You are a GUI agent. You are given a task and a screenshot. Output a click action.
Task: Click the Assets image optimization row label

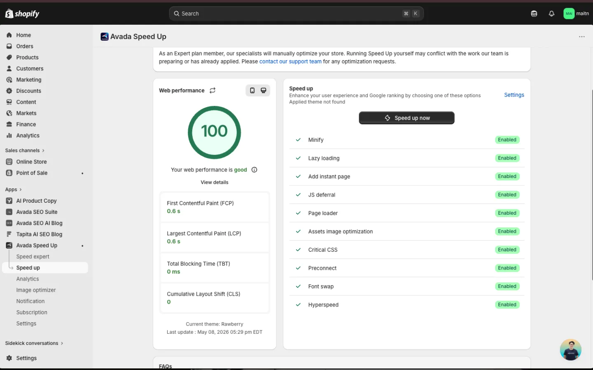(x=341, y=232)
